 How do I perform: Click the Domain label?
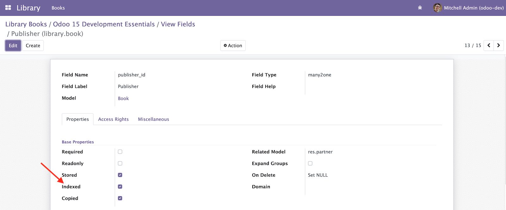261,187
